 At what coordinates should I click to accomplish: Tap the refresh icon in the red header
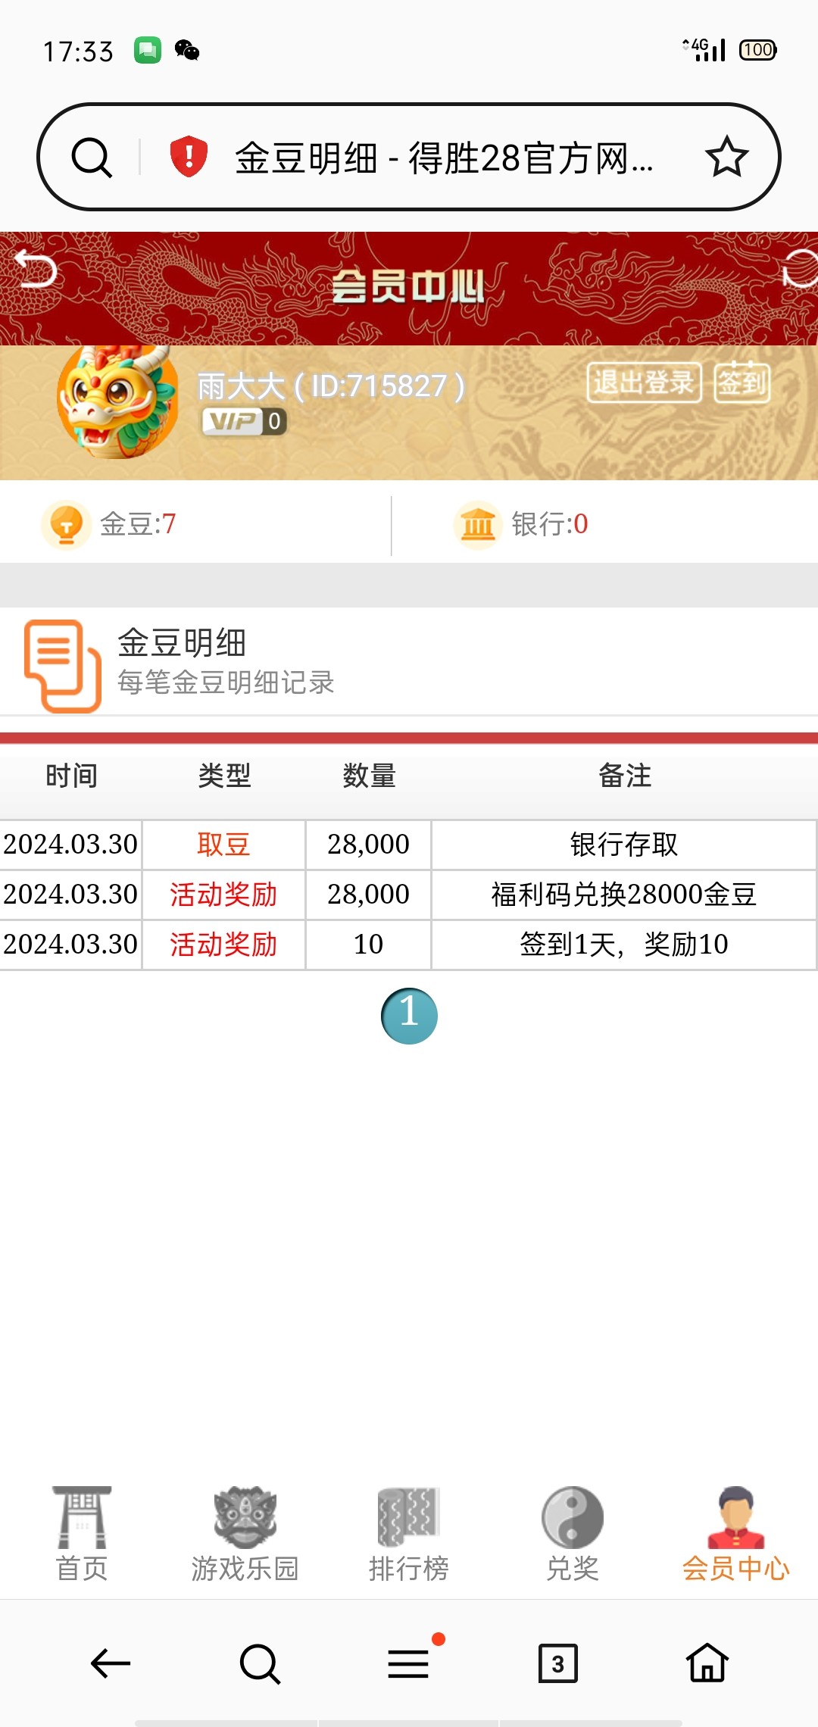tap(799, 269)
